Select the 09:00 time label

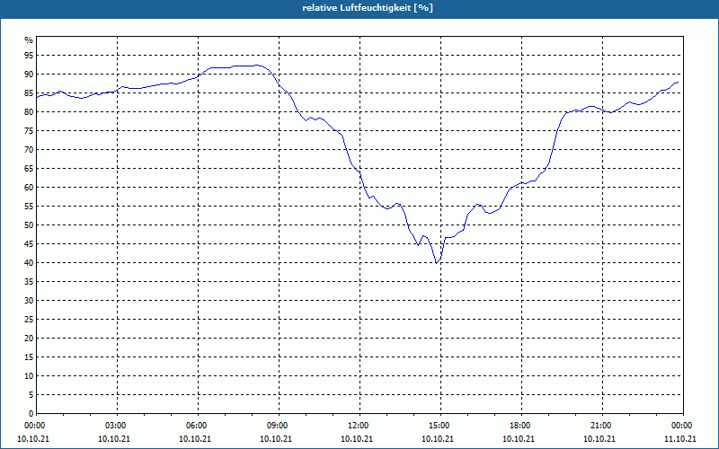[x=279, y=426]
